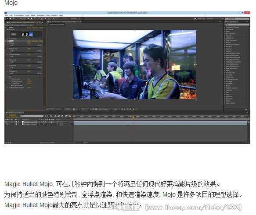The width and height of the screenshot is (256, 215).
Task: Select the background mp4 layer name
Action: (x=31, y=124)
